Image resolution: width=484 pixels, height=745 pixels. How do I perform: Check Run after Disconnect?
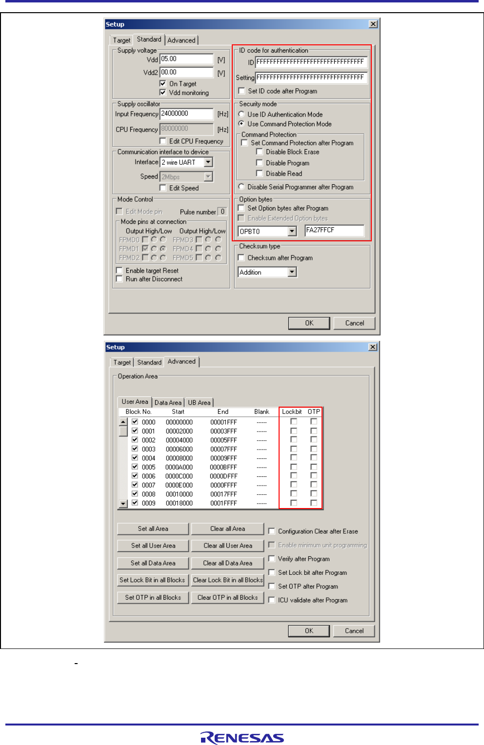click(x=119, y=279)
